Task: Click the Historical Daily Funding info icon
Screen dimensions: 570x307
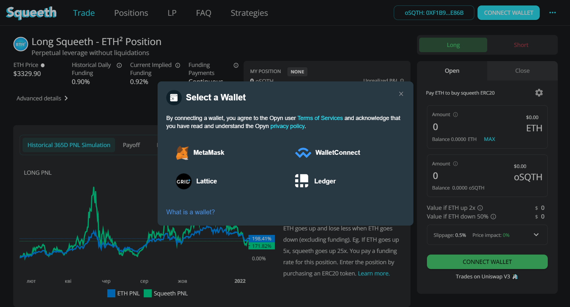Action: [x=119, y=65]
